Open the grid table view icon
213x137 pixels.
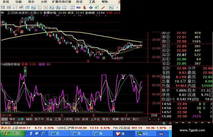[x=9, y=8]
